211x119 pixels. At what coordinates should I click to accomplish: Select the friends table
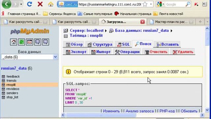[12, 81]
